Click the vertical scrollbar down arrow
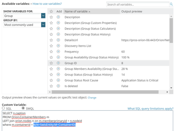175x131 pixels. pyautogui.click(x=171, y=88)
